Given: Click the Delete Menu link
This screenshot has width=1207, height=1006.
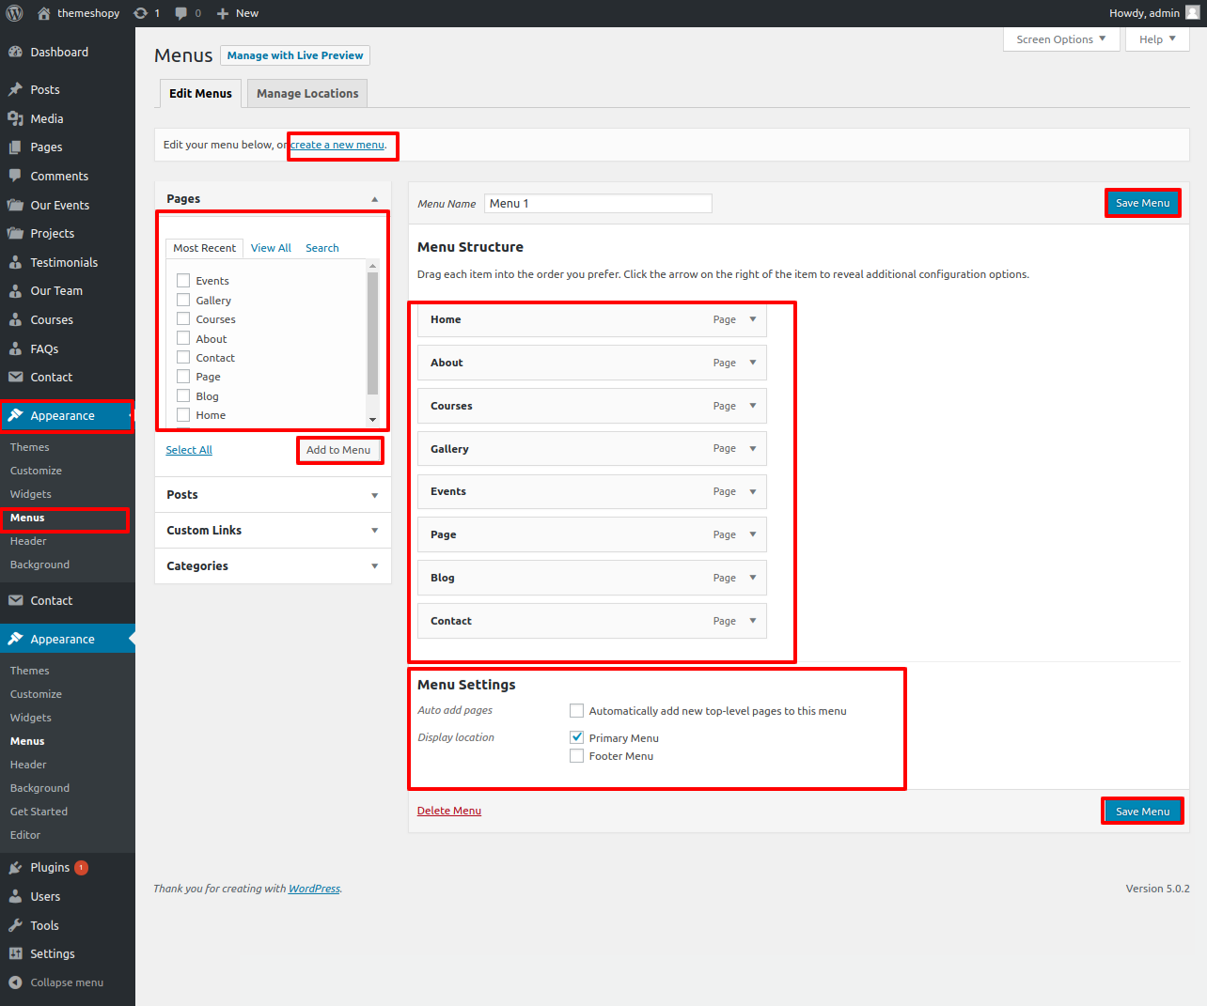Looking at the screenshot, I should click(448, 811).
